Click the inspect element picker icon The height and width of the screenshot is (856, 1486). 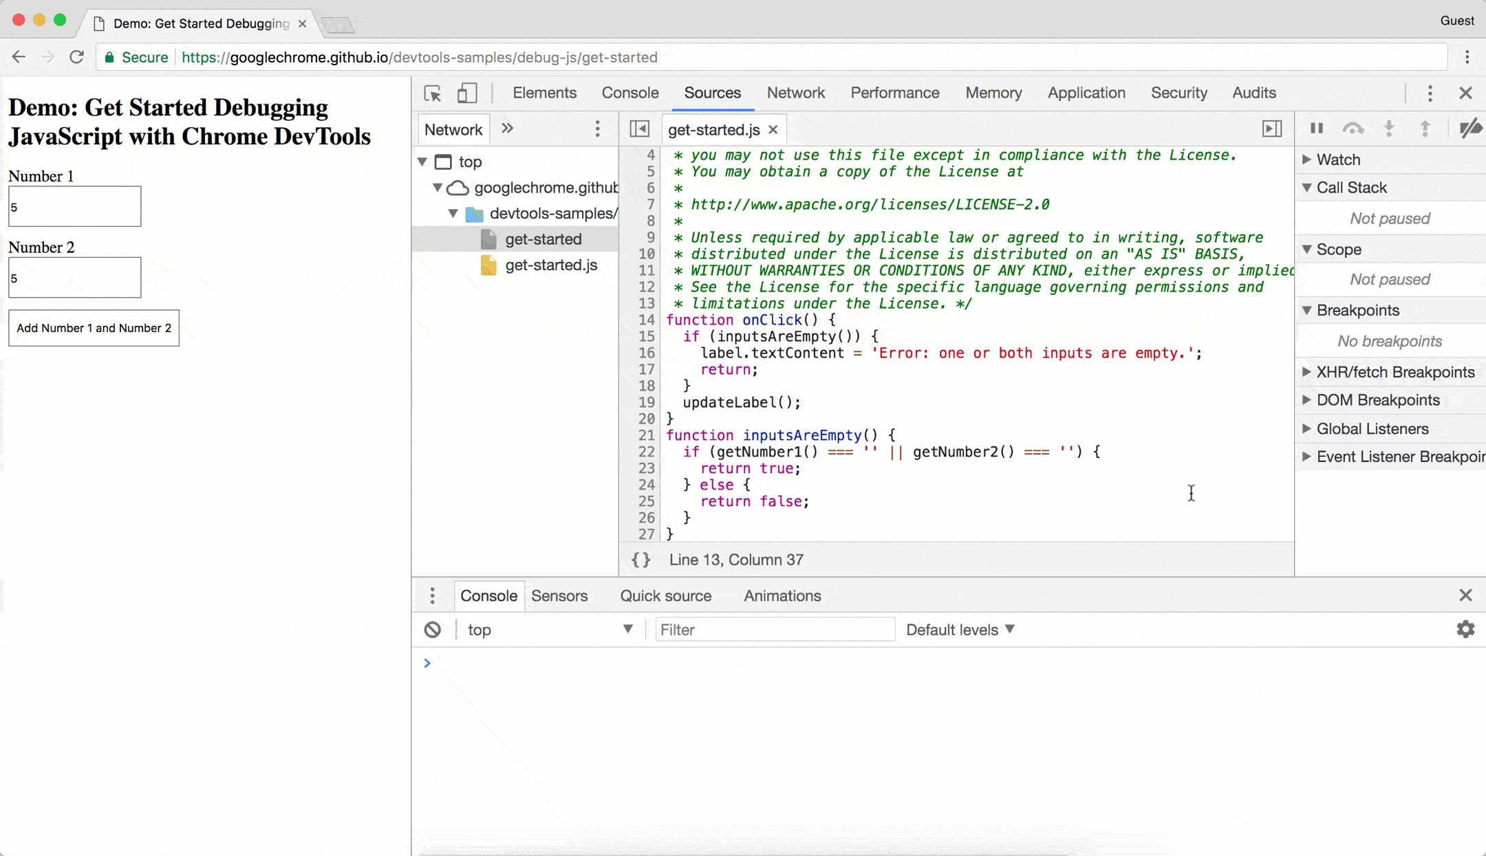pos(433,93)
